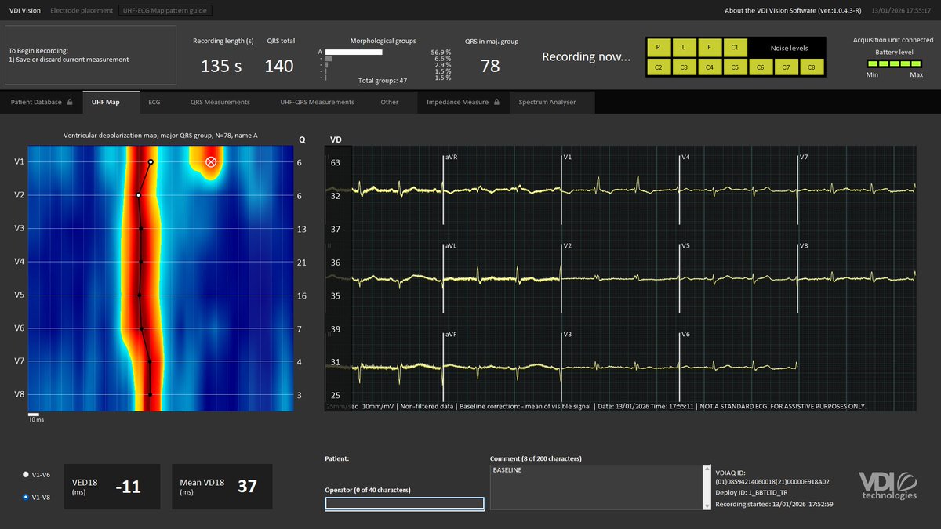Click the C1 electrode noise indicator
The width and height of the screenshot is (941, 529).
click(x=735, y=48)
